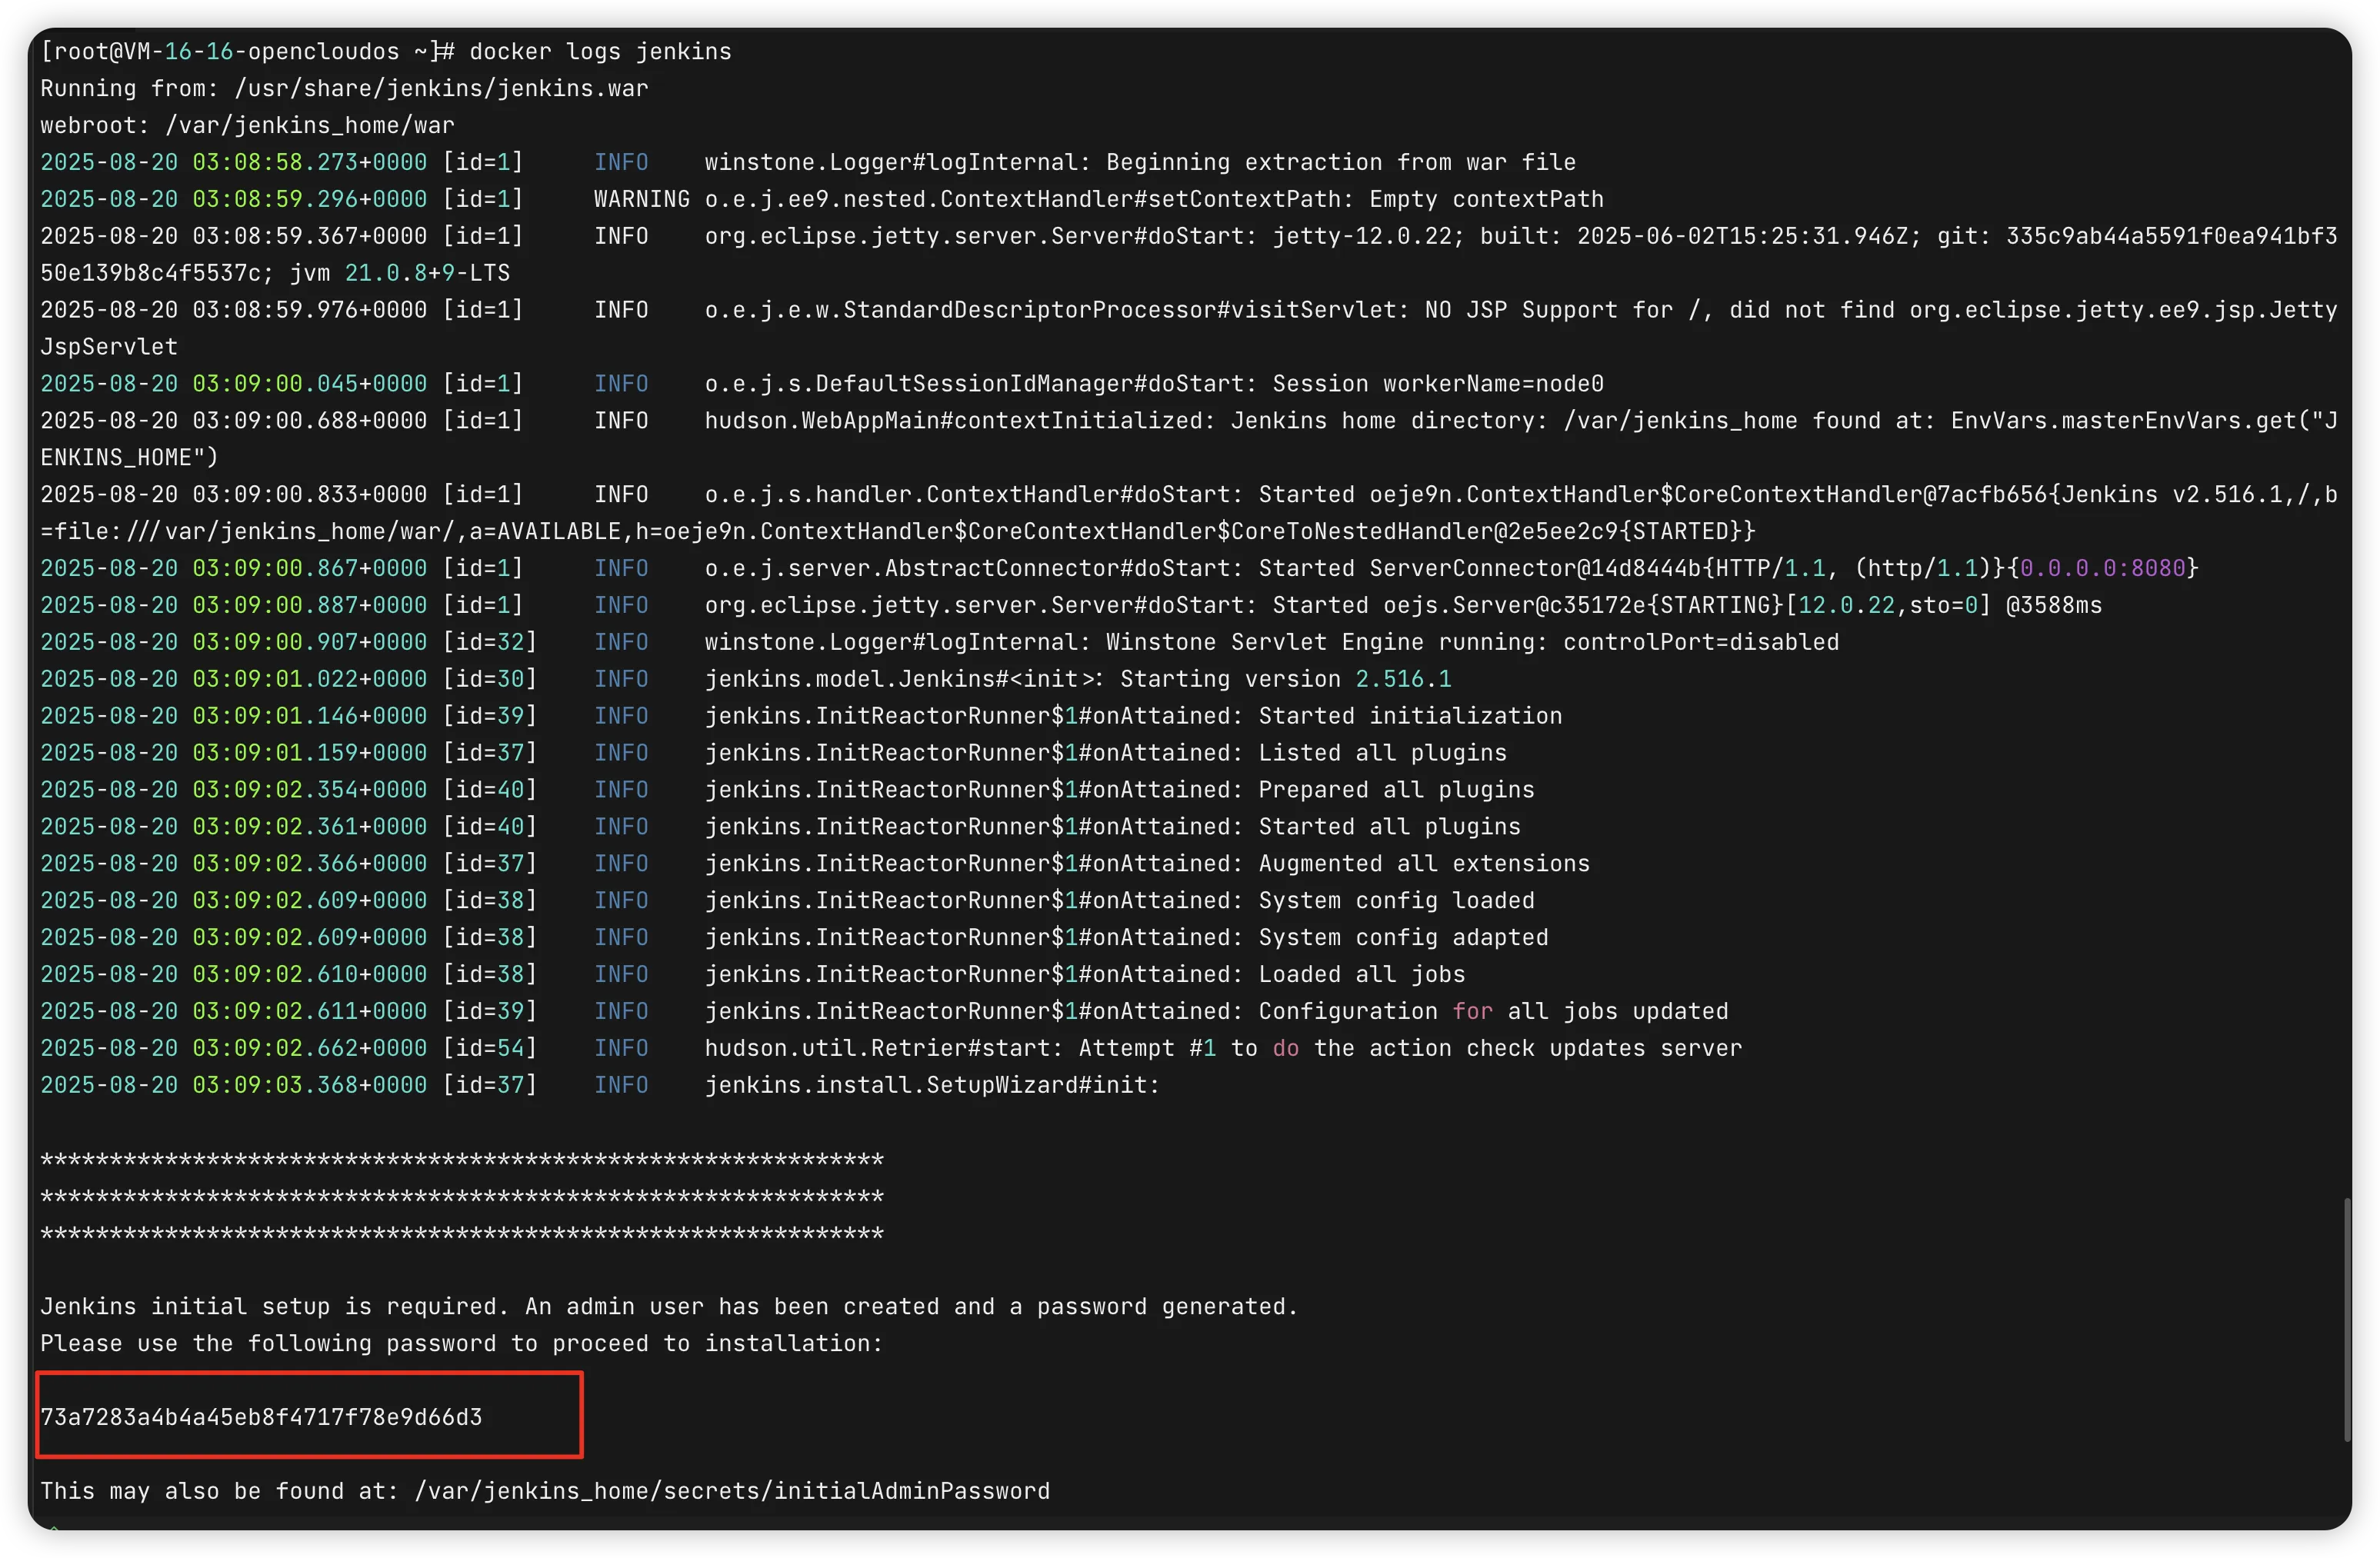The height and width of the screenshot is (1558, 2380).
Task: Click 'Prepared all plugins' log message
Action: (x=1396, y=790)
